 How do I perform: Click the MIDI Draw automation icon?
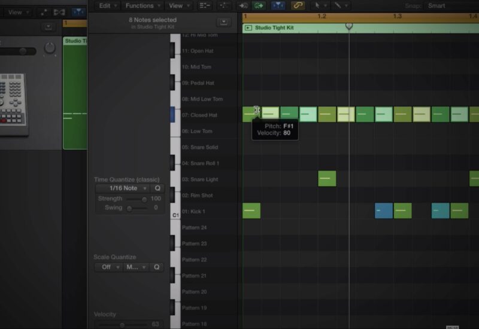[224, 5]
